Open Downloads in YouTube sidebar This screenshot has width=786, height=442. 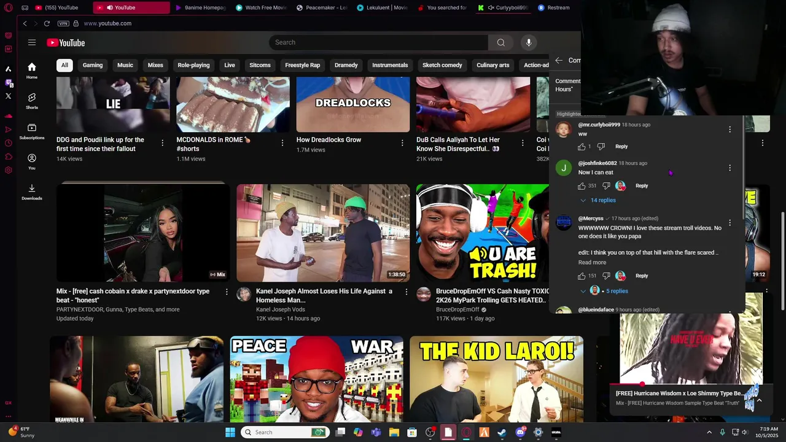point(32,192)
